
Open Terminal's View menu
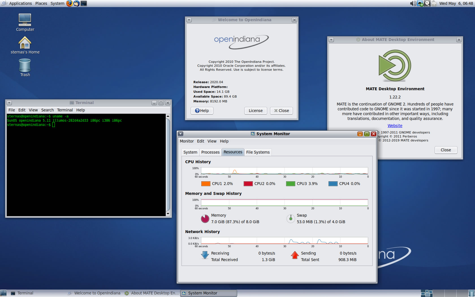[33, 110]
